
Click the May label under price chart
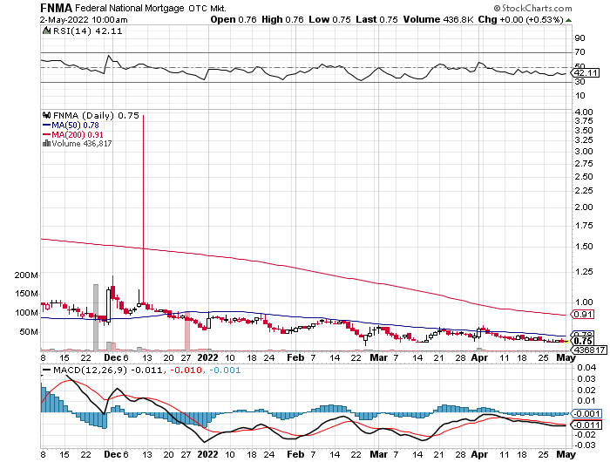pos(566,357)
